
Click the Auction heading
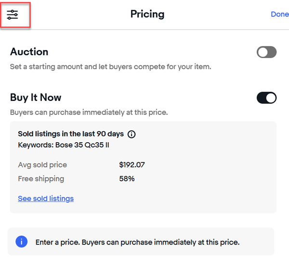pos(29,52)
